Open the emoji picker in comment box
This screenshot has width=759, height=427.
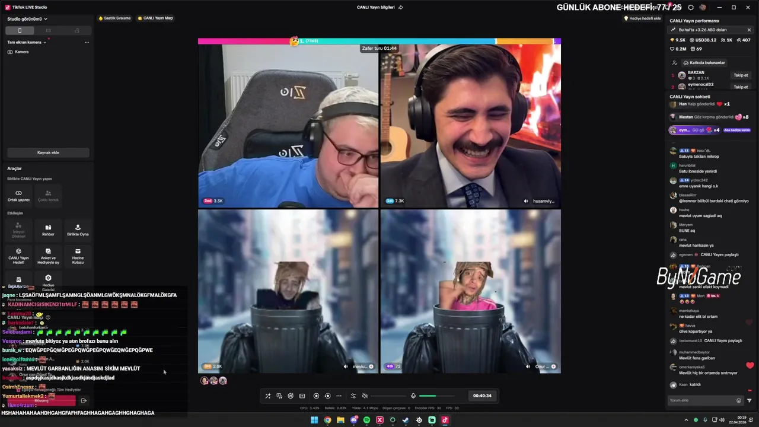739,400
